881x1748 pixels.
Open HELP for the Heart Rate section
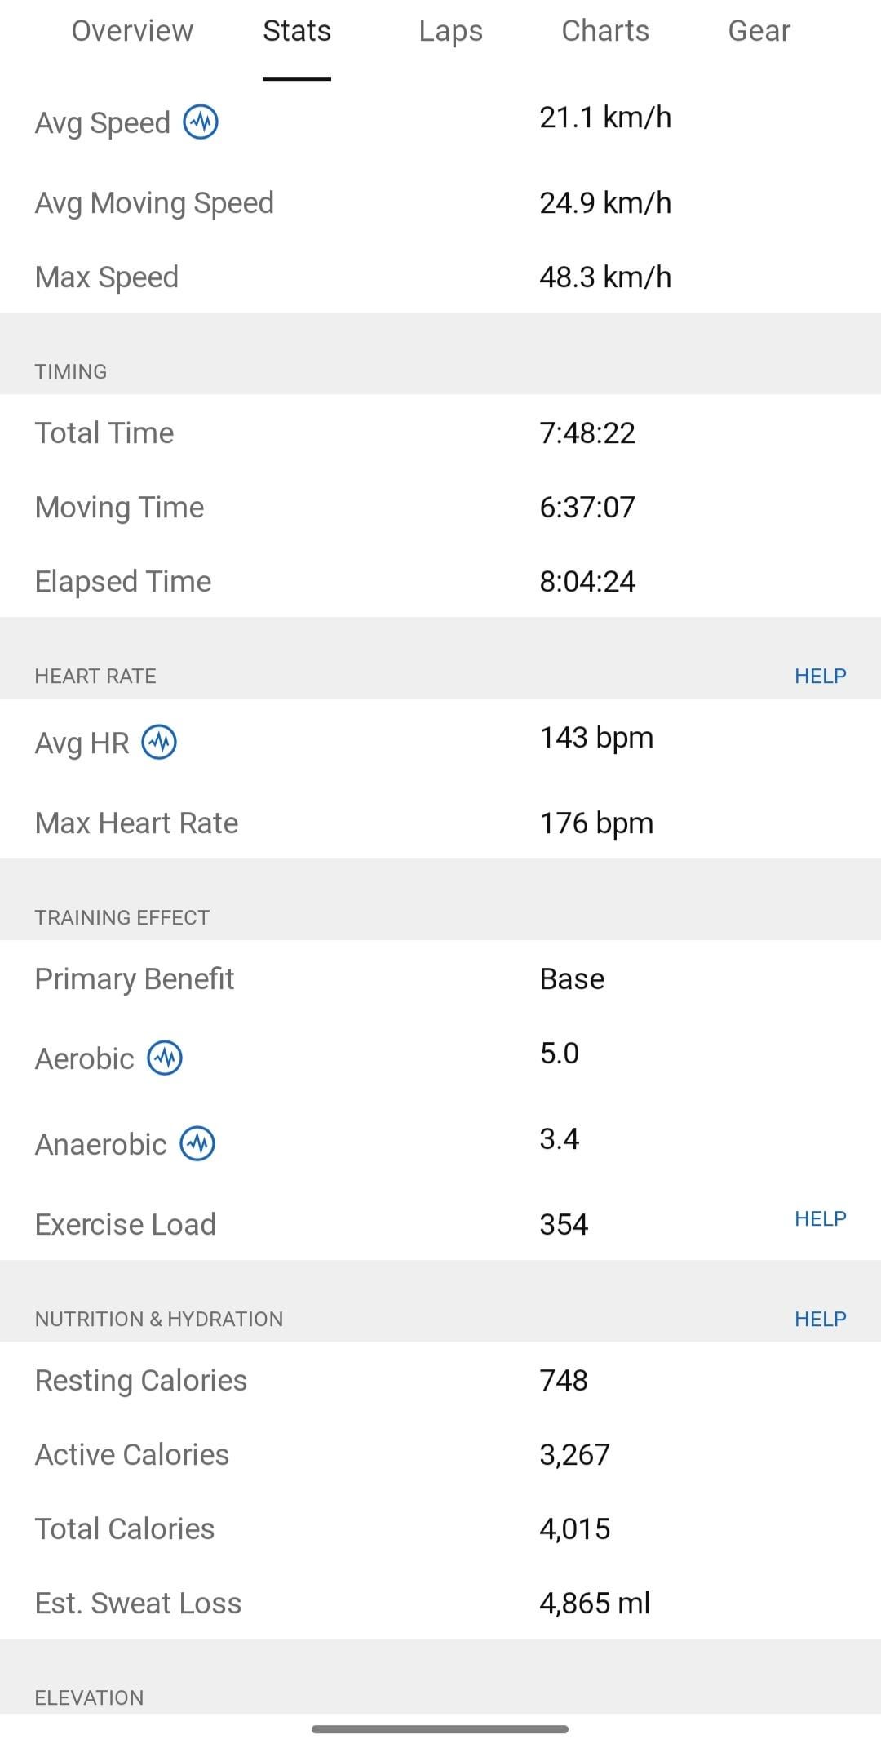[x=821, y=676]
